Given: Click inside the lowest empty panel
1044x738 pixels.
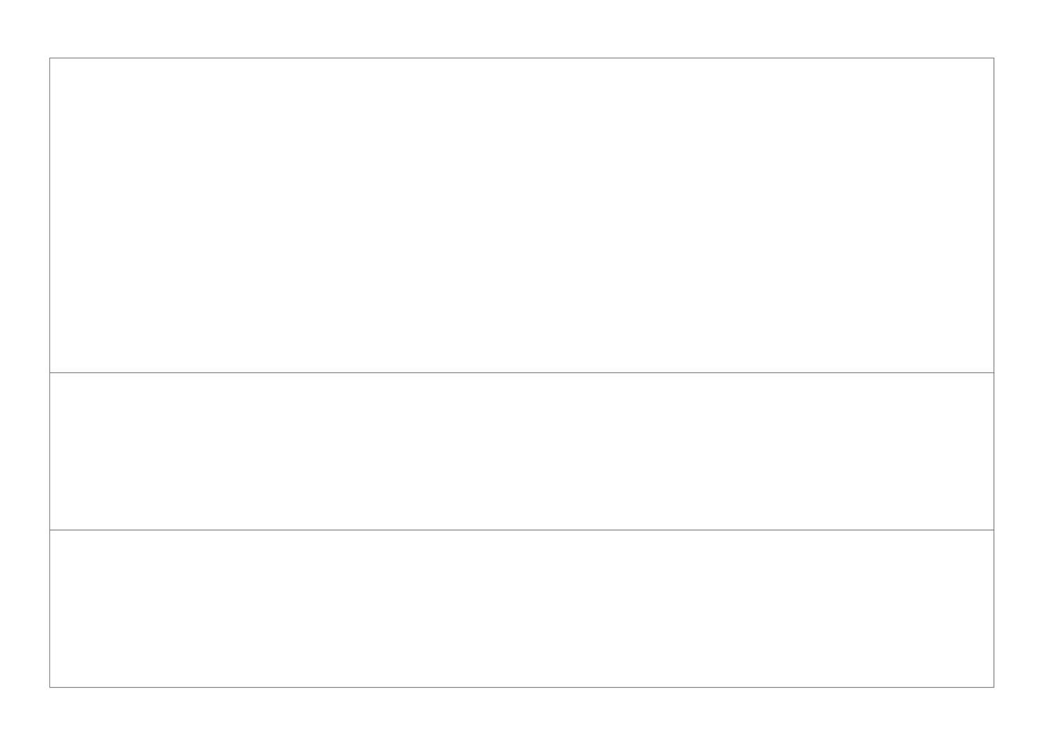Looking at the screenshot, I should (522, 609).
